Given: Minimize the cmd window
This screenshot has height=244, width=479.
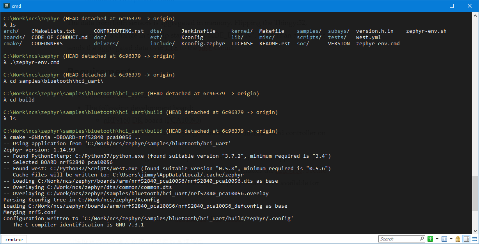Looking at the screenshot, I should pyautogui.click(x=434, y=6).
